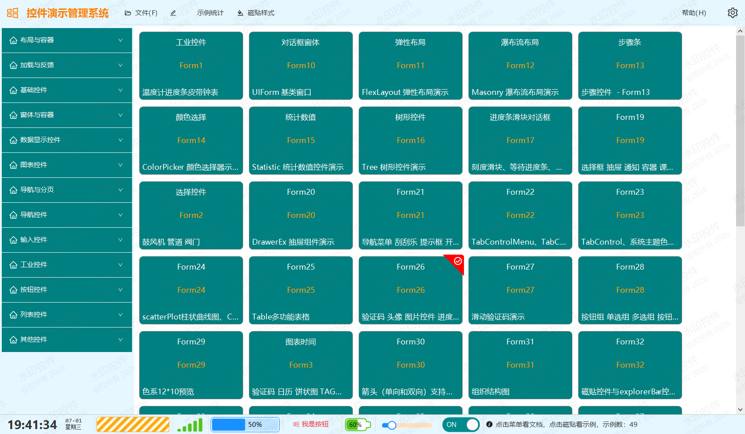
Task: Click the red checkmark badge on Form26 tile
Action: pyautogui.click(x=458, y=261)
